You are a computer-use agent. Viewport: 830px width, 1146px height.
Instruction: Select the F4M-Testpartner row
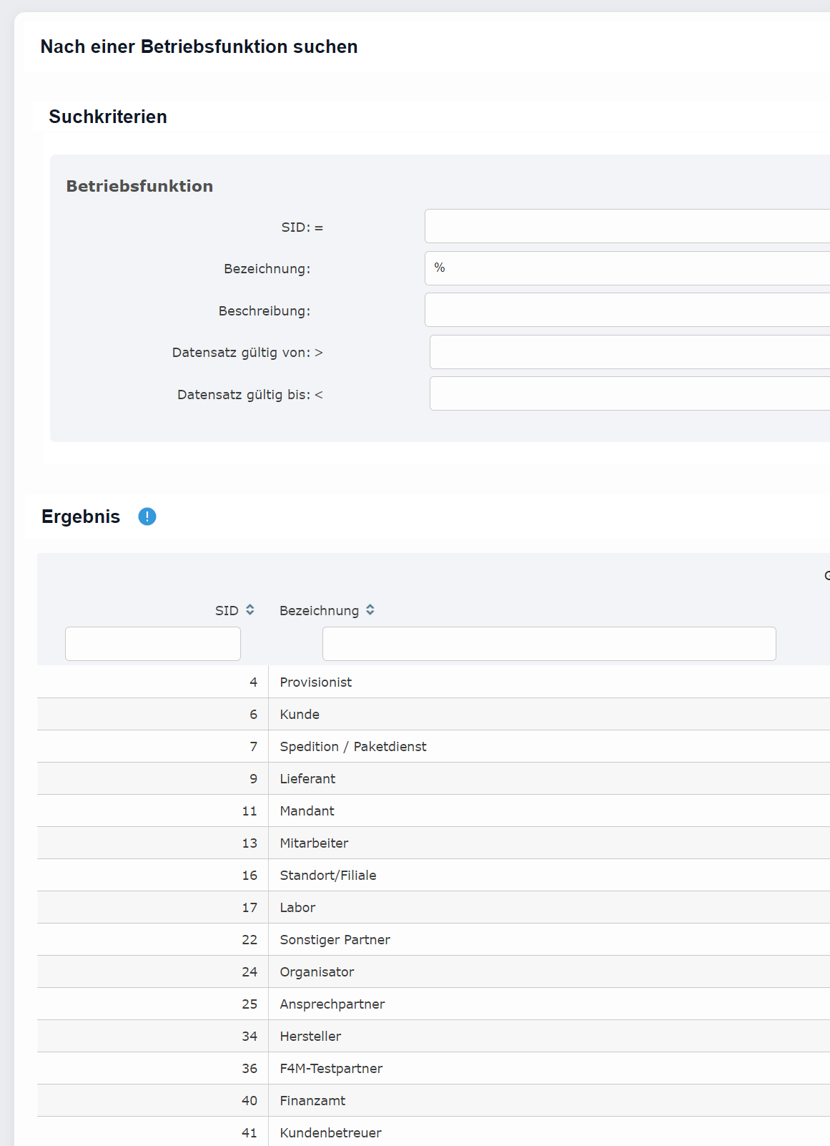click(331, 1069)
